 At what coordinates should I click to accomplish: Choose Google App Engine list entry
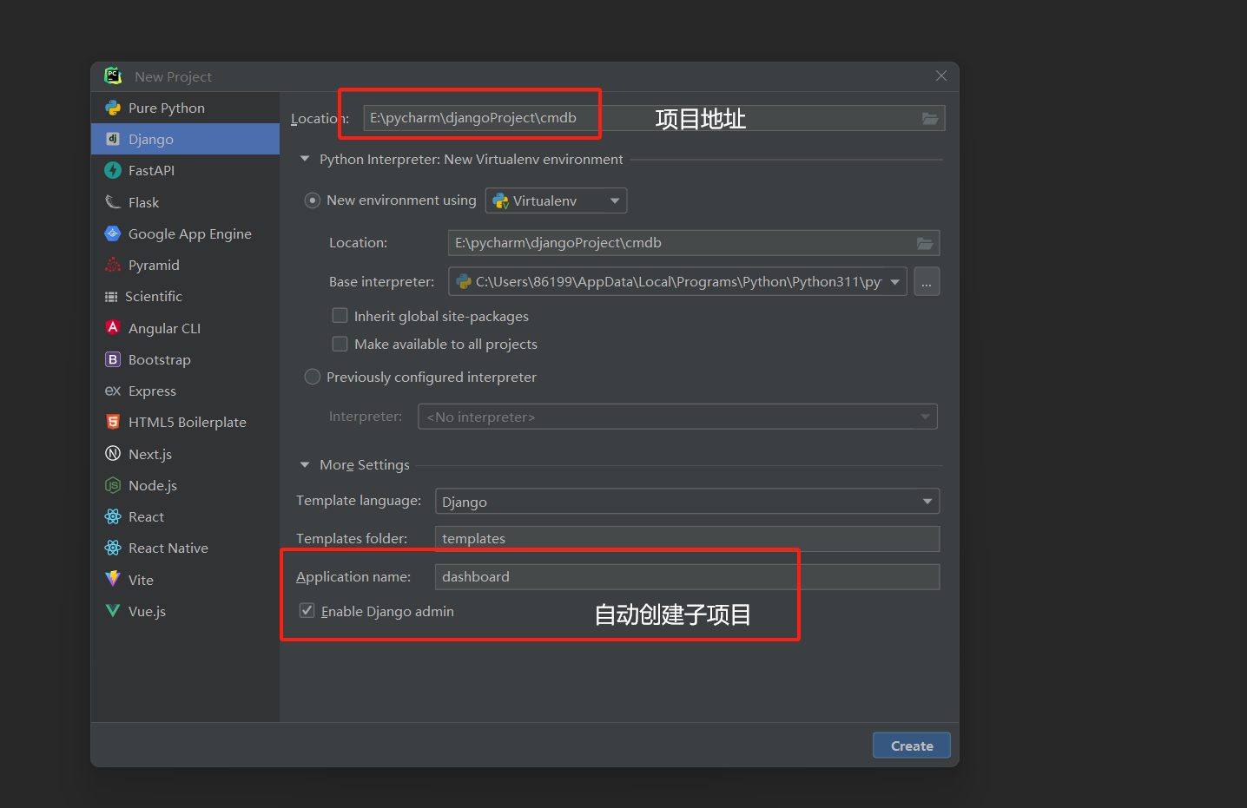[x=185, y=233]
